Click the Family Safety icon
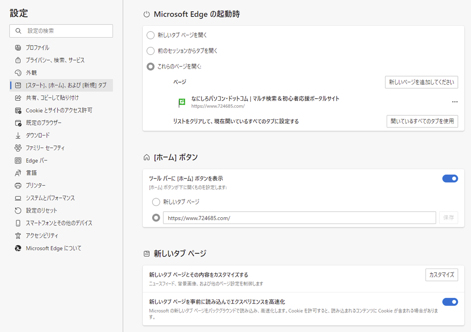This screenshot has height=332, width=471. pyautogui.click(x=18, y=148)
